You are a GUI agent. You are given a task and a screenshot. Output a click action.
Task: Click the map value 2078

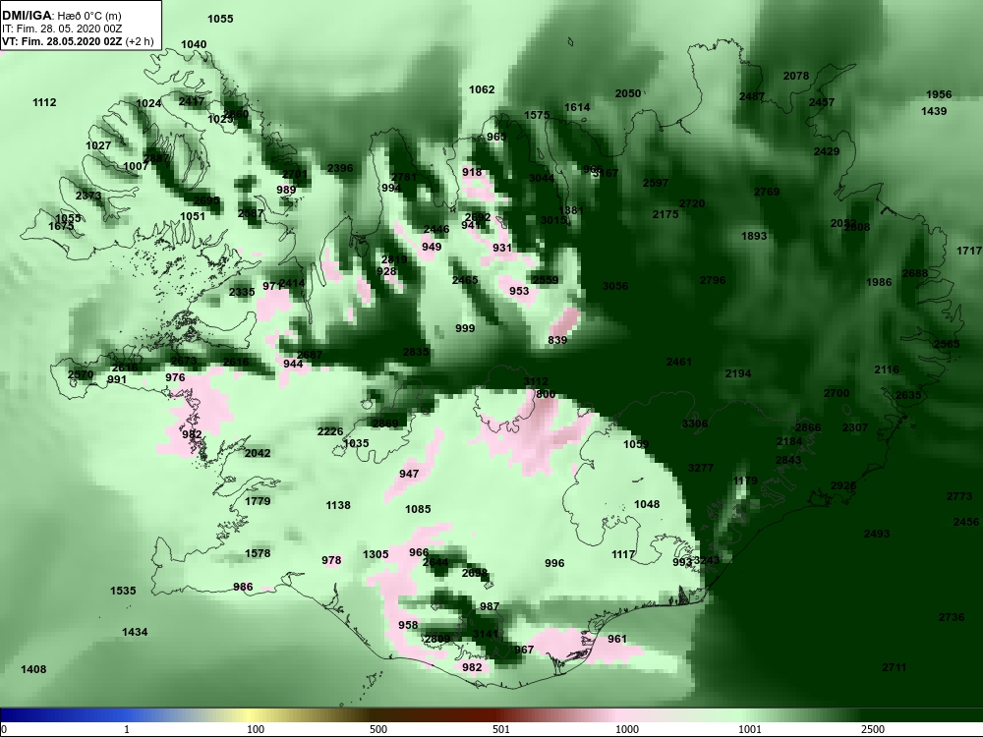click(x=796, y=76)
